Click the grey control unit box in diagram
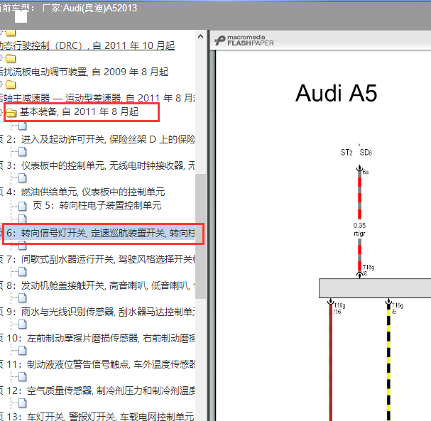 pos(375,288)
